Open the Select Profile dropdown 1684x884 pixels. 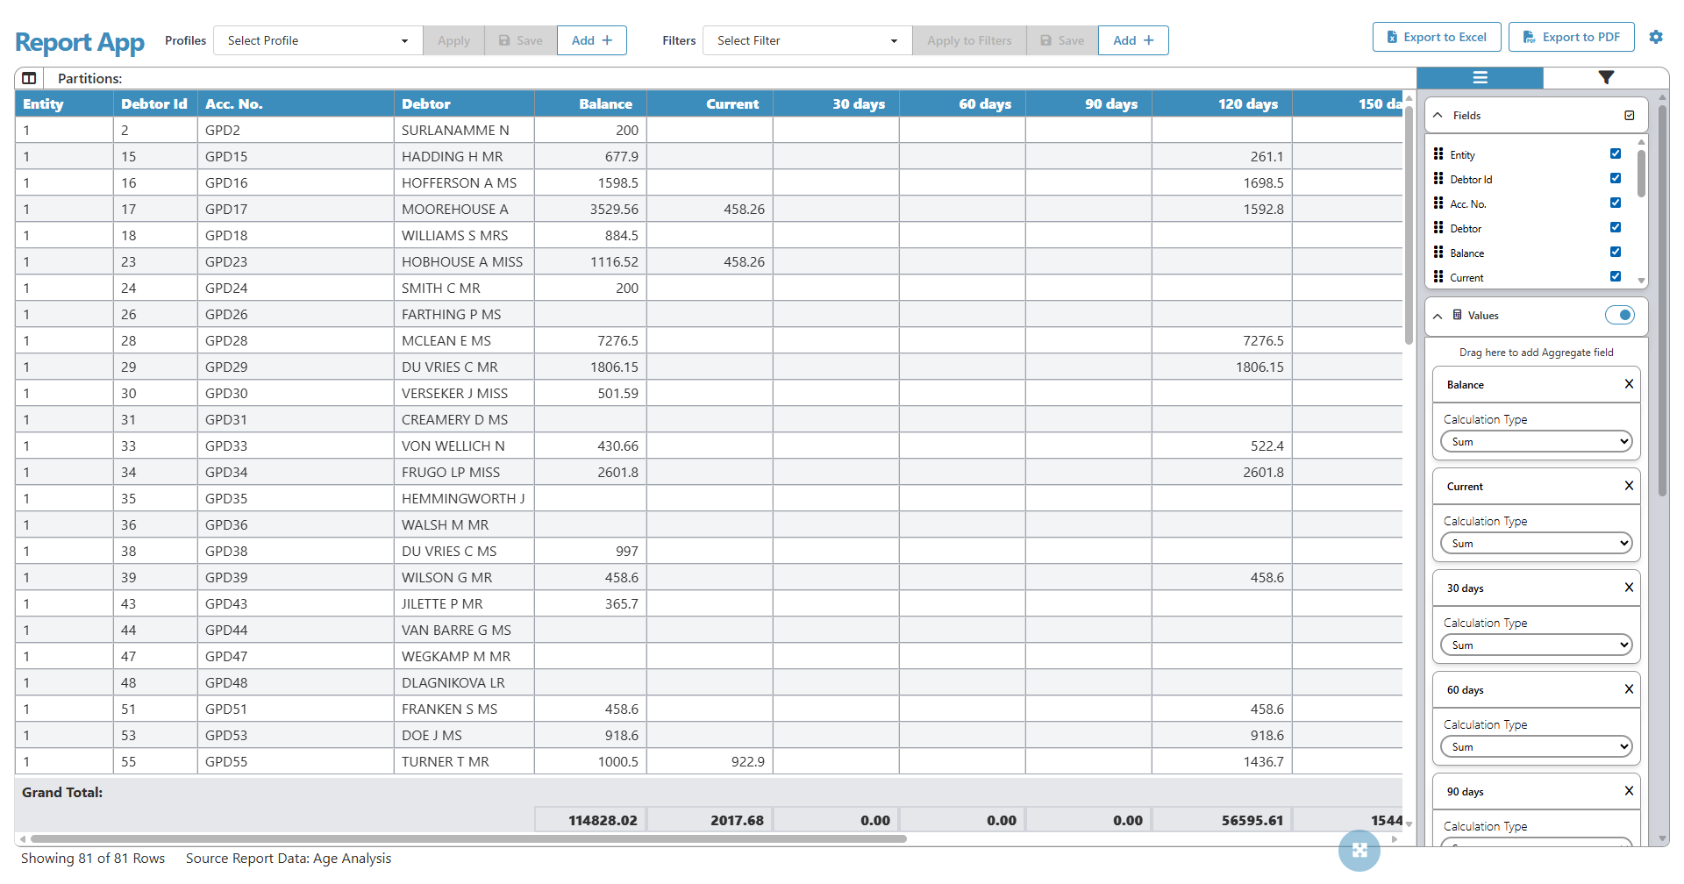[x=318, y=40]
